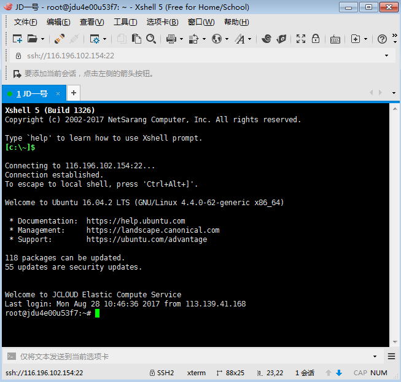Viewport: 401px width, 382px height.
Task: Expand the file transfer dropdown arrow
Action: [x=204, y=39]
